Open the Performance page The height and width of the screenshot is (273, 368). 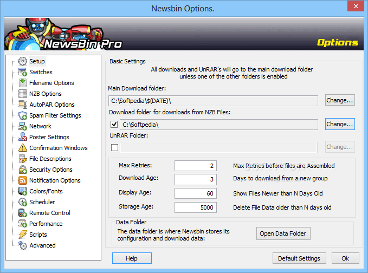[46, 224]
